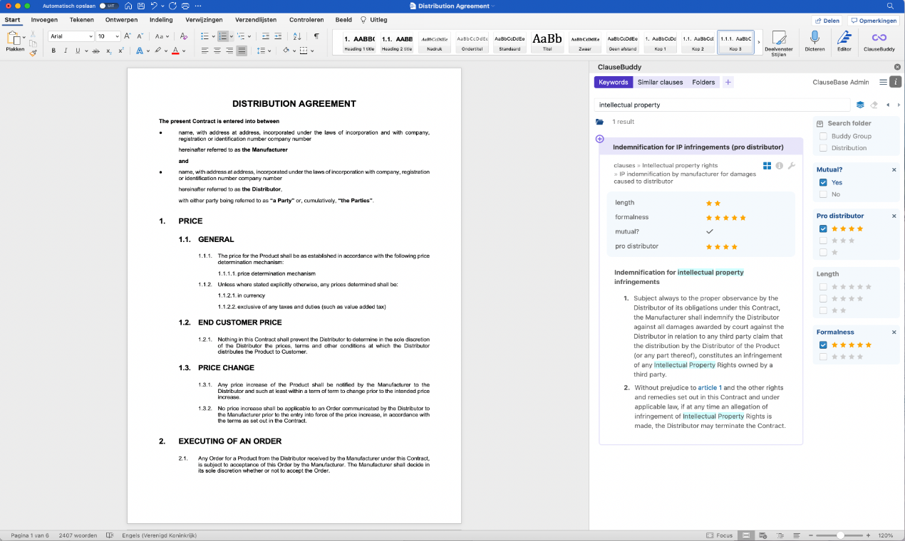This screenshot has height=541, width=905.
Task: Uncheck the Yes checkbox under Mutual?
Action: [x=823, y=182]
